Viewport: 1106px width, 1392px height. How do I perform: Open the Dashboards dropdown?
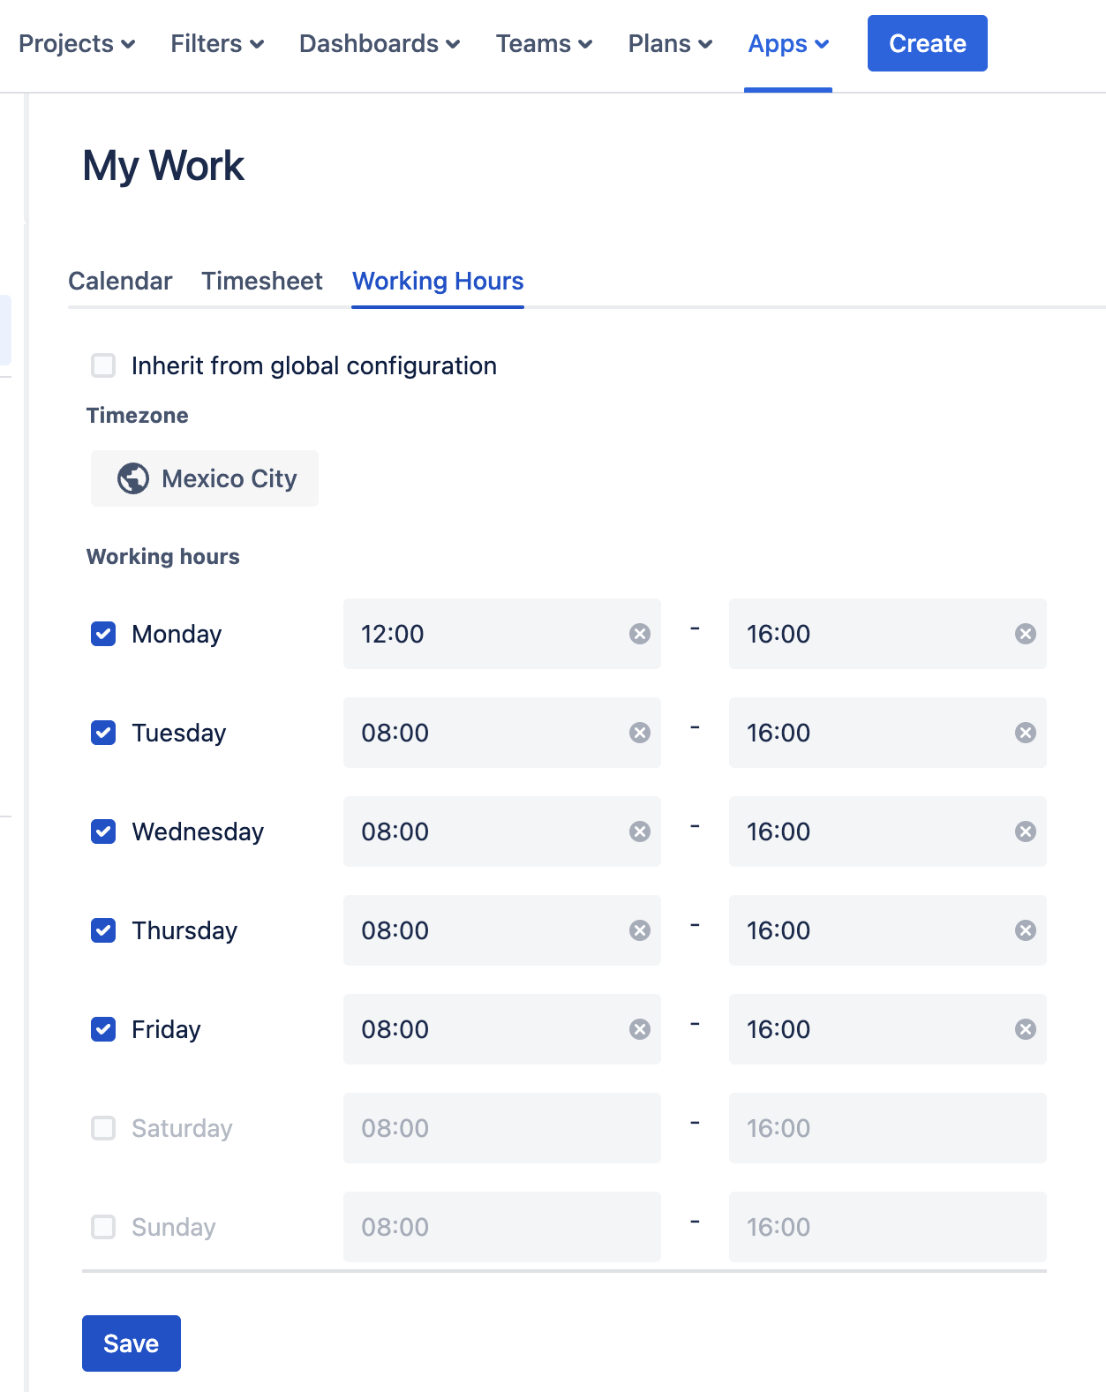point(380,44)
